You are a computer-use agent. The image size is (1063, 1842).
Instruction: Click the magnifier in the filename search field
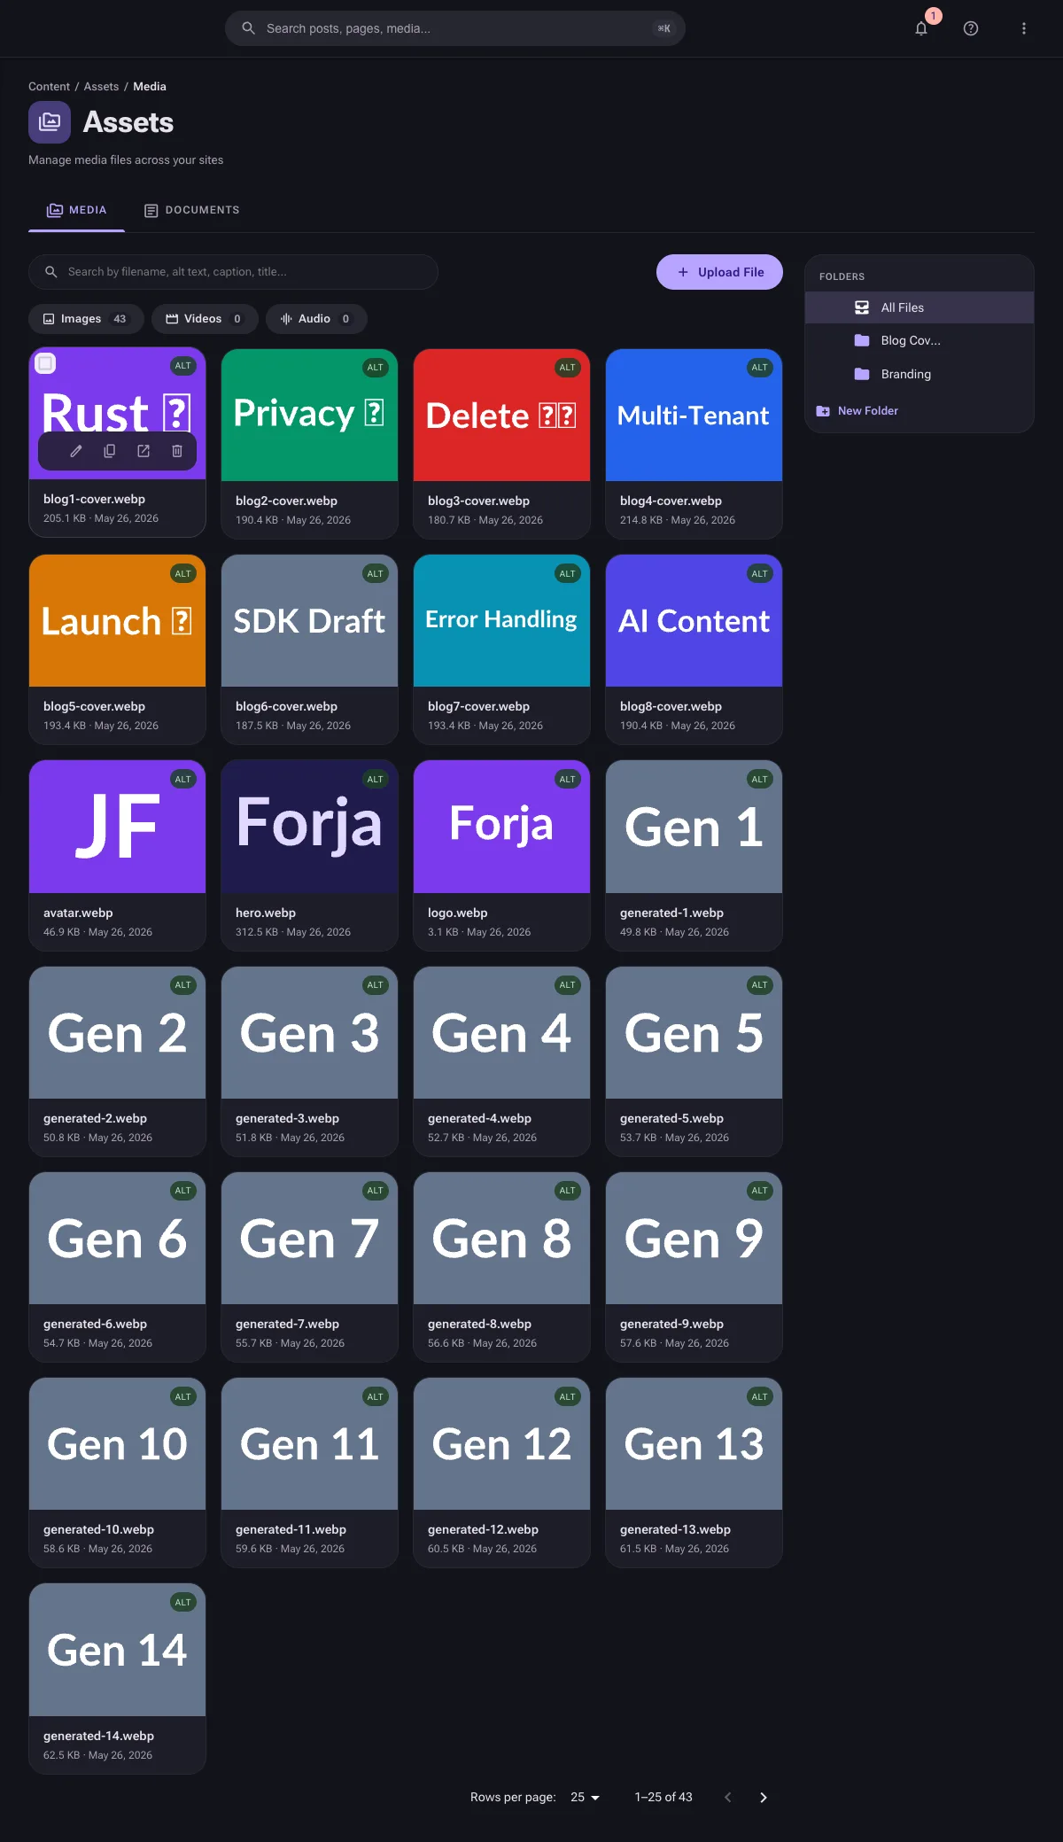pos(51,272)
